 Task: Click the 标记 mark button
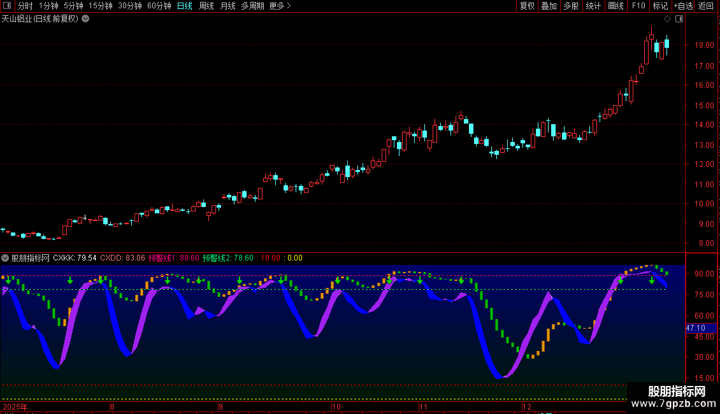click(x=660, y=6)
